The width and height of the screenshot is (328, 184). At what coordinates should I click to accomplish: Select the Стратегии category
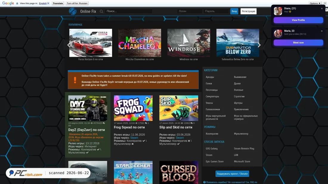point(239,96)
